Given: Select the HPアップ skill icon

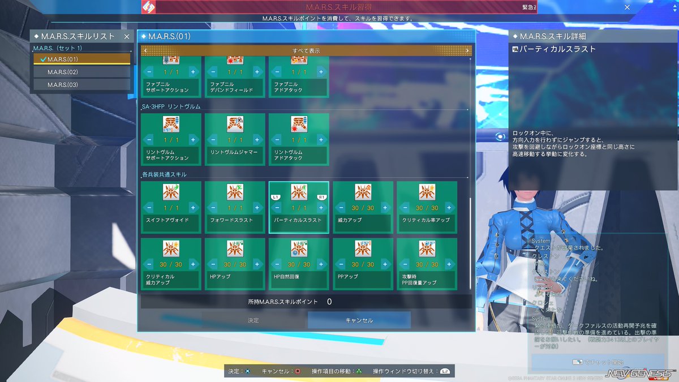Looking at the screenshot, I should coord(235,249).
